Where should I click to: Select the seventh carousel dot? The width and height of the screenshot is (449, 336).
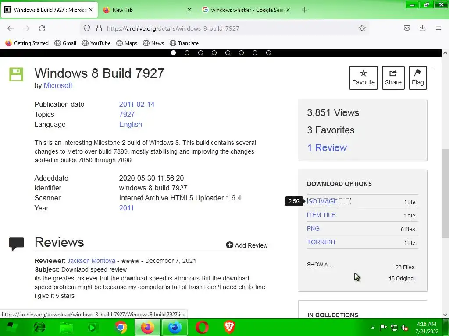click(x=255, y=53)
